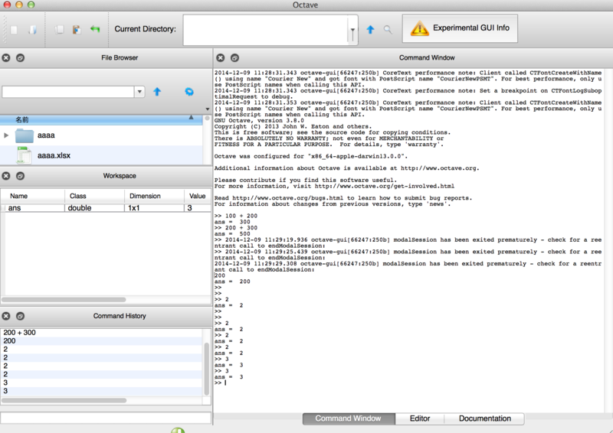Click Command History vertical scrollbar
The width and height of the screenshot is (613, 433).
click(x=207, y=369)
